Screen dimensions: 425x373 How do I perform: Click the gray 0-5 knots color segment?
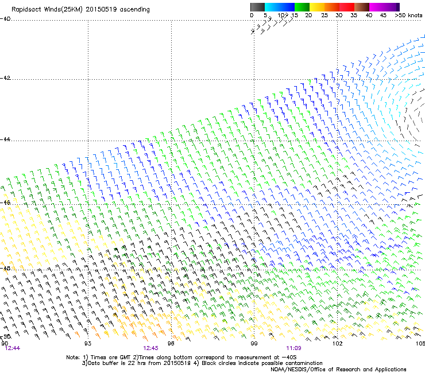coord(257,7)
